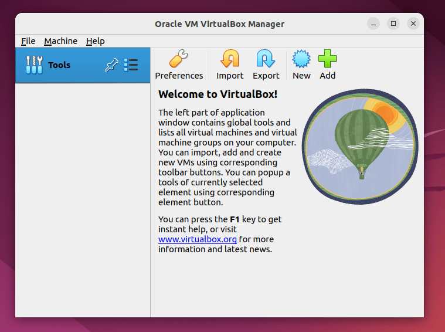This screenshot has width=445, height=332.
Task: Select the Tools item in sidebar
Action: click(83, 65)
